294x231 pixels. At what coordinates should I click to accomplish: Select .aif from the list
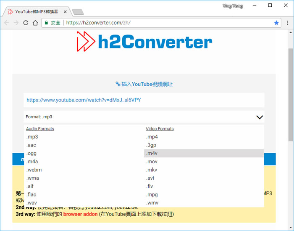[x=84, y=186]
